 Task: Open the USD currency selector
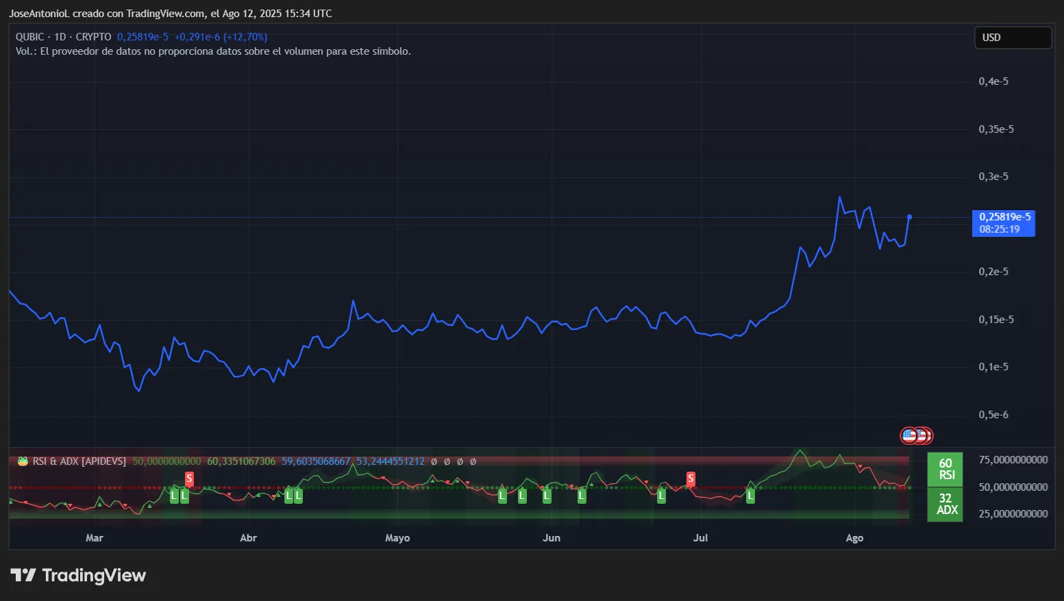click(1012, 37)
